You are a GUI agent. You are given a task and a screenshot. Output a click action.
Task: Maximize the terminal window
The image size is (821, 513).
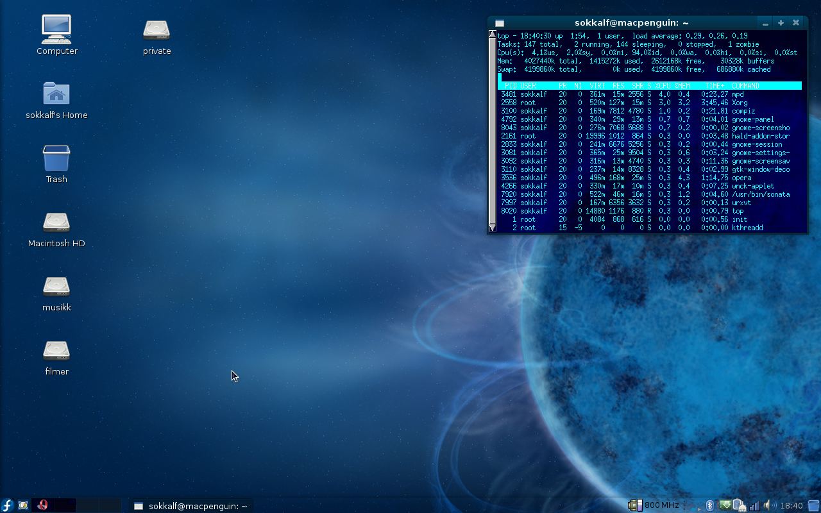click(781, 23)
